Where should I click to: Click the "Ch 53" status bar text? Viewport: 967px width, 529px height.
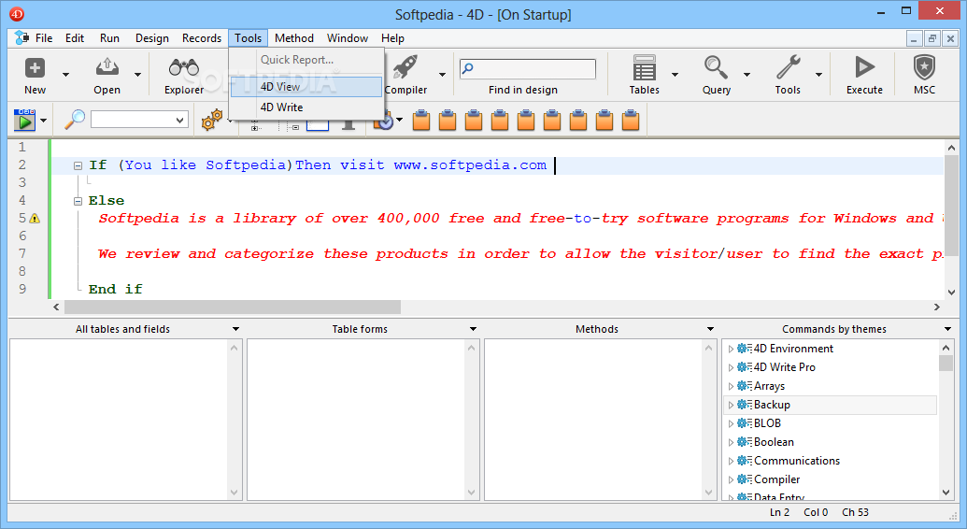pos(856,512)
